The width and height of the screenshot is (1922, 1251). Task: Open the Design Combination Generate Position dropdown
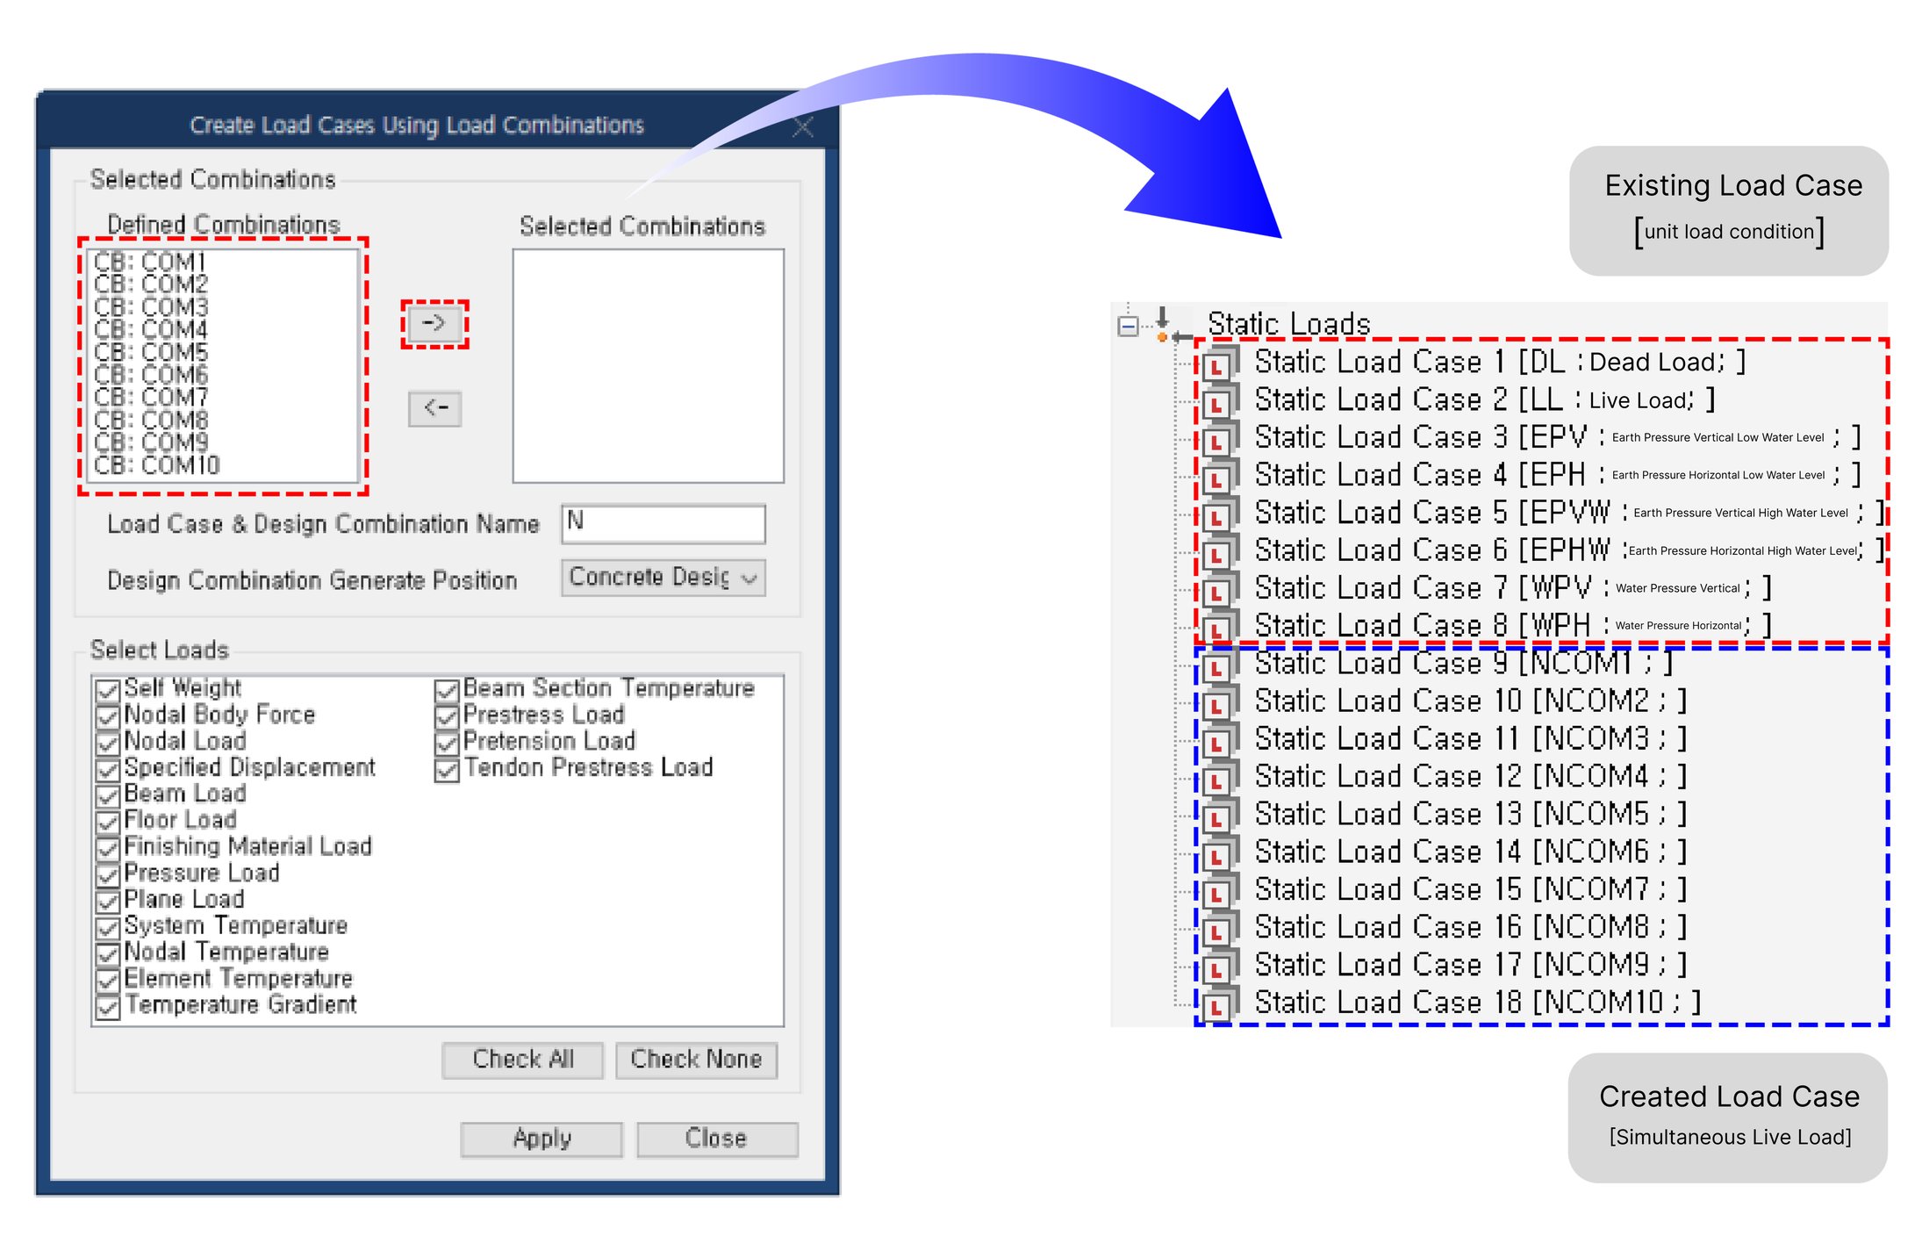pos(748,578)
